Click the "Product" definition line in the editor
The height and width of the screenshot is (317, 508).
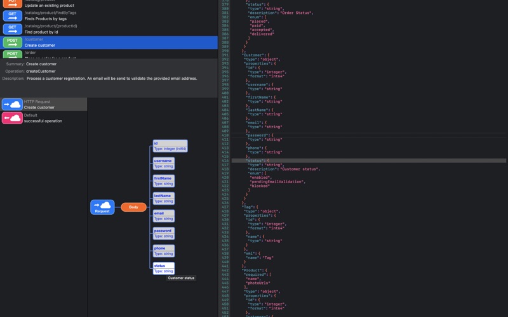point(255,271)
